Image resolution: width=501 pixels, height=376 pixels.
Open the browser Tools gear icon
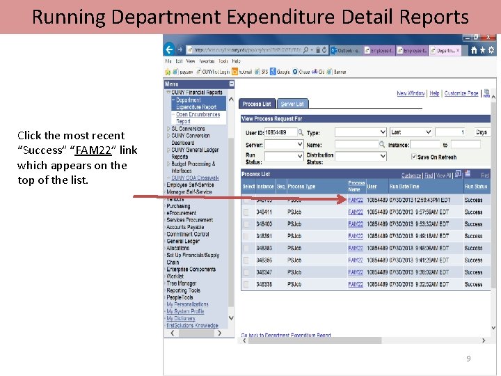point(491,50)
